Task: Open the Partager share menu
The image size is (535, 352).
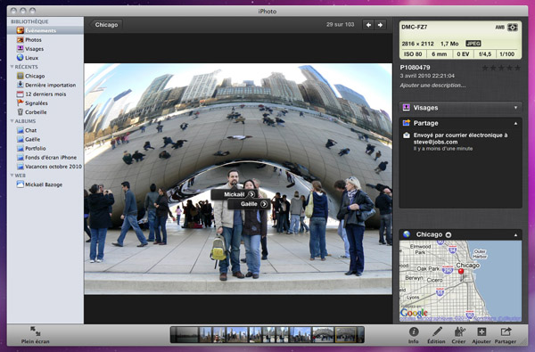Action: click(x=506, y=335)
